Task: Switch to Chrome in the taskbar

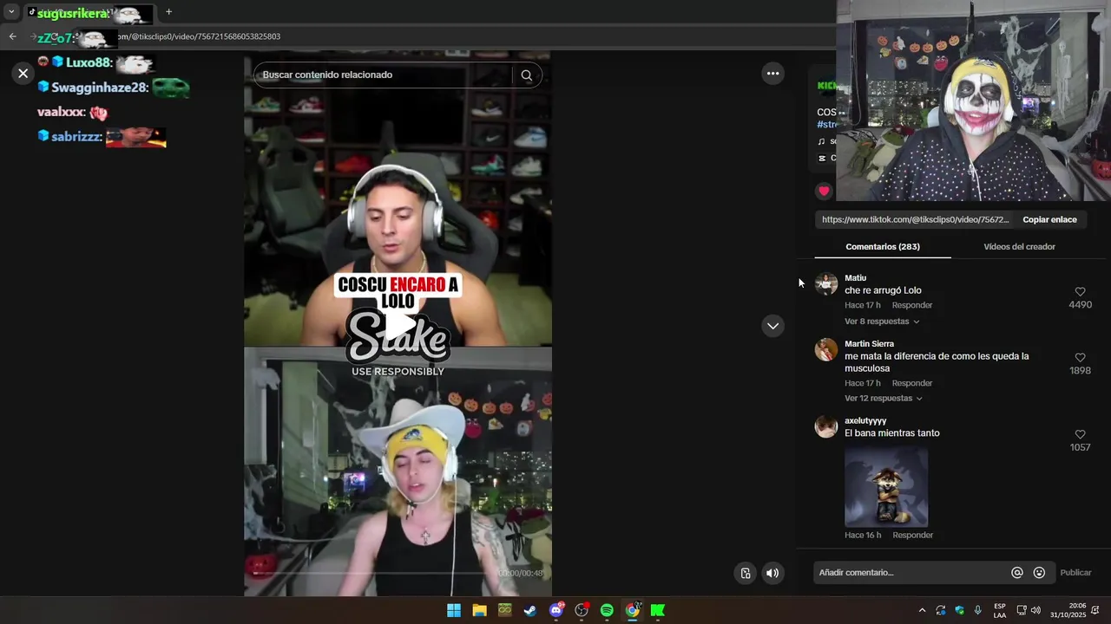Action: tap(633, 610)
